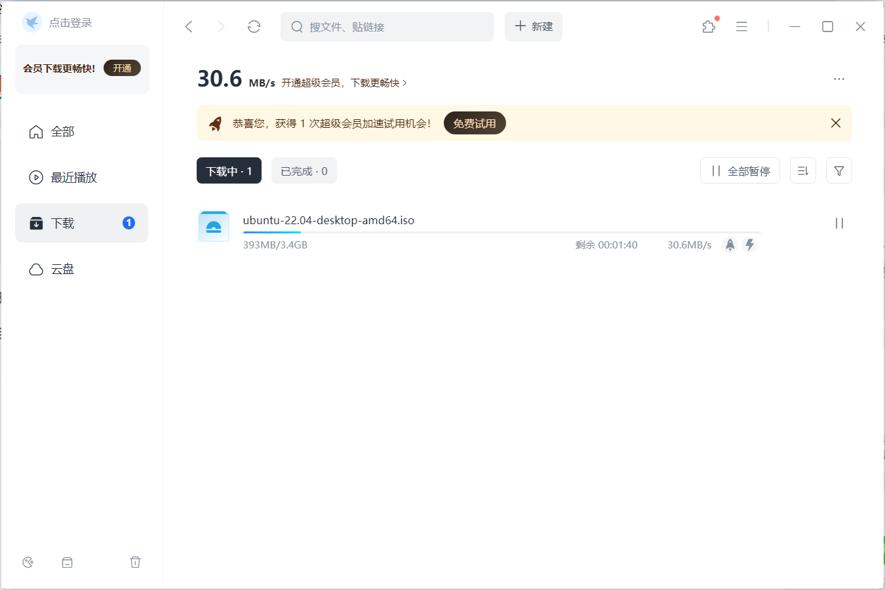
Task: Click the 393MB/3.4GB size text
Action: [275, 245]
